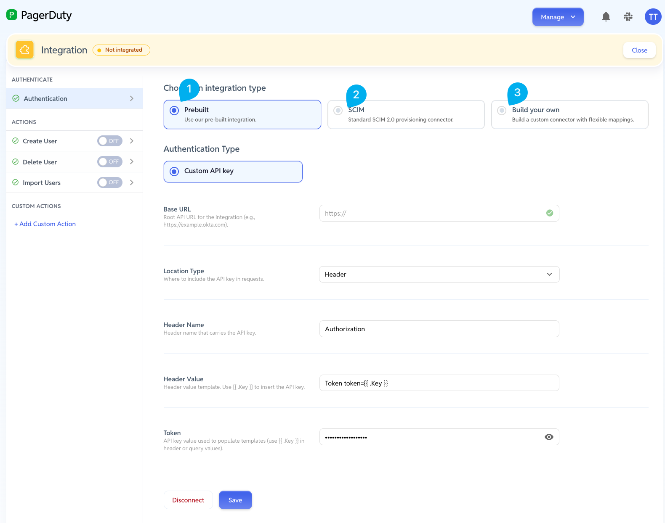Click green check icon in Base URL

pyautogui.click(x=549, y=213)
